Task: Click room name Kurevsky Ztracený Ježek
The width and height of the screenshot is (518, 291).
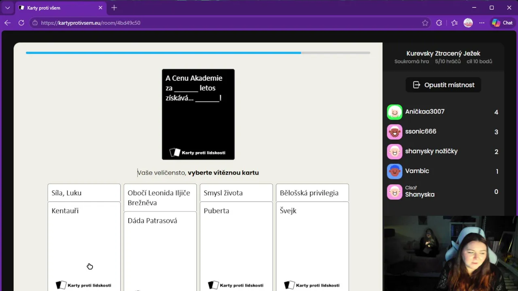Action: click(443, 53)
